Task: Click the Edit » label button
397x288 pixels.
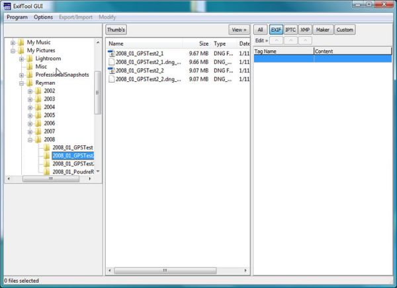Action: (x=261, y=40)
